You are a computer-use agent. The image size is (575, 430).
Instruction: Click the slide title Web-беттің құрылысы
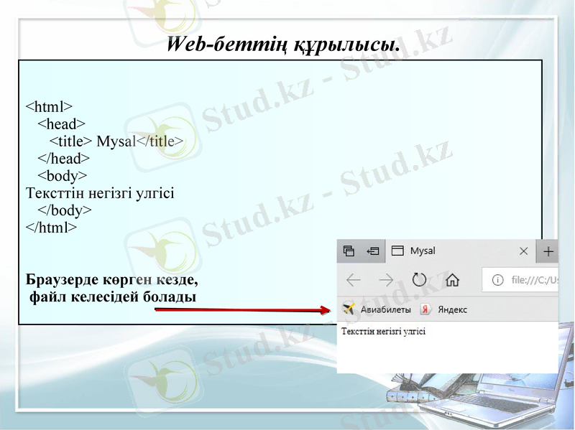click(286, 45)
